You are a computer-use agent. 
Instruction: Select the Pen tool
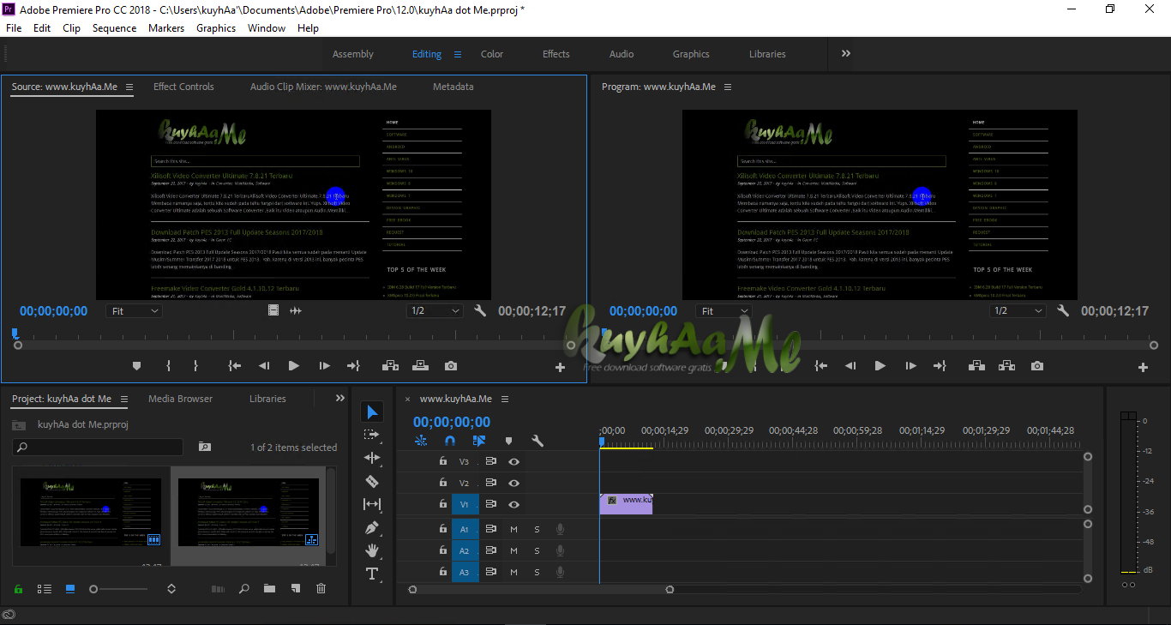[x=372, y=528]
